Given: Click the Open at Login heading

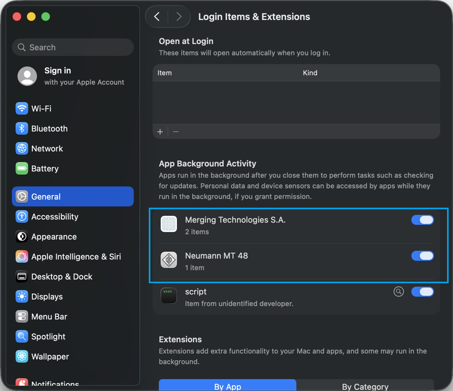Looking at the screenshot, I should [186, 41].
